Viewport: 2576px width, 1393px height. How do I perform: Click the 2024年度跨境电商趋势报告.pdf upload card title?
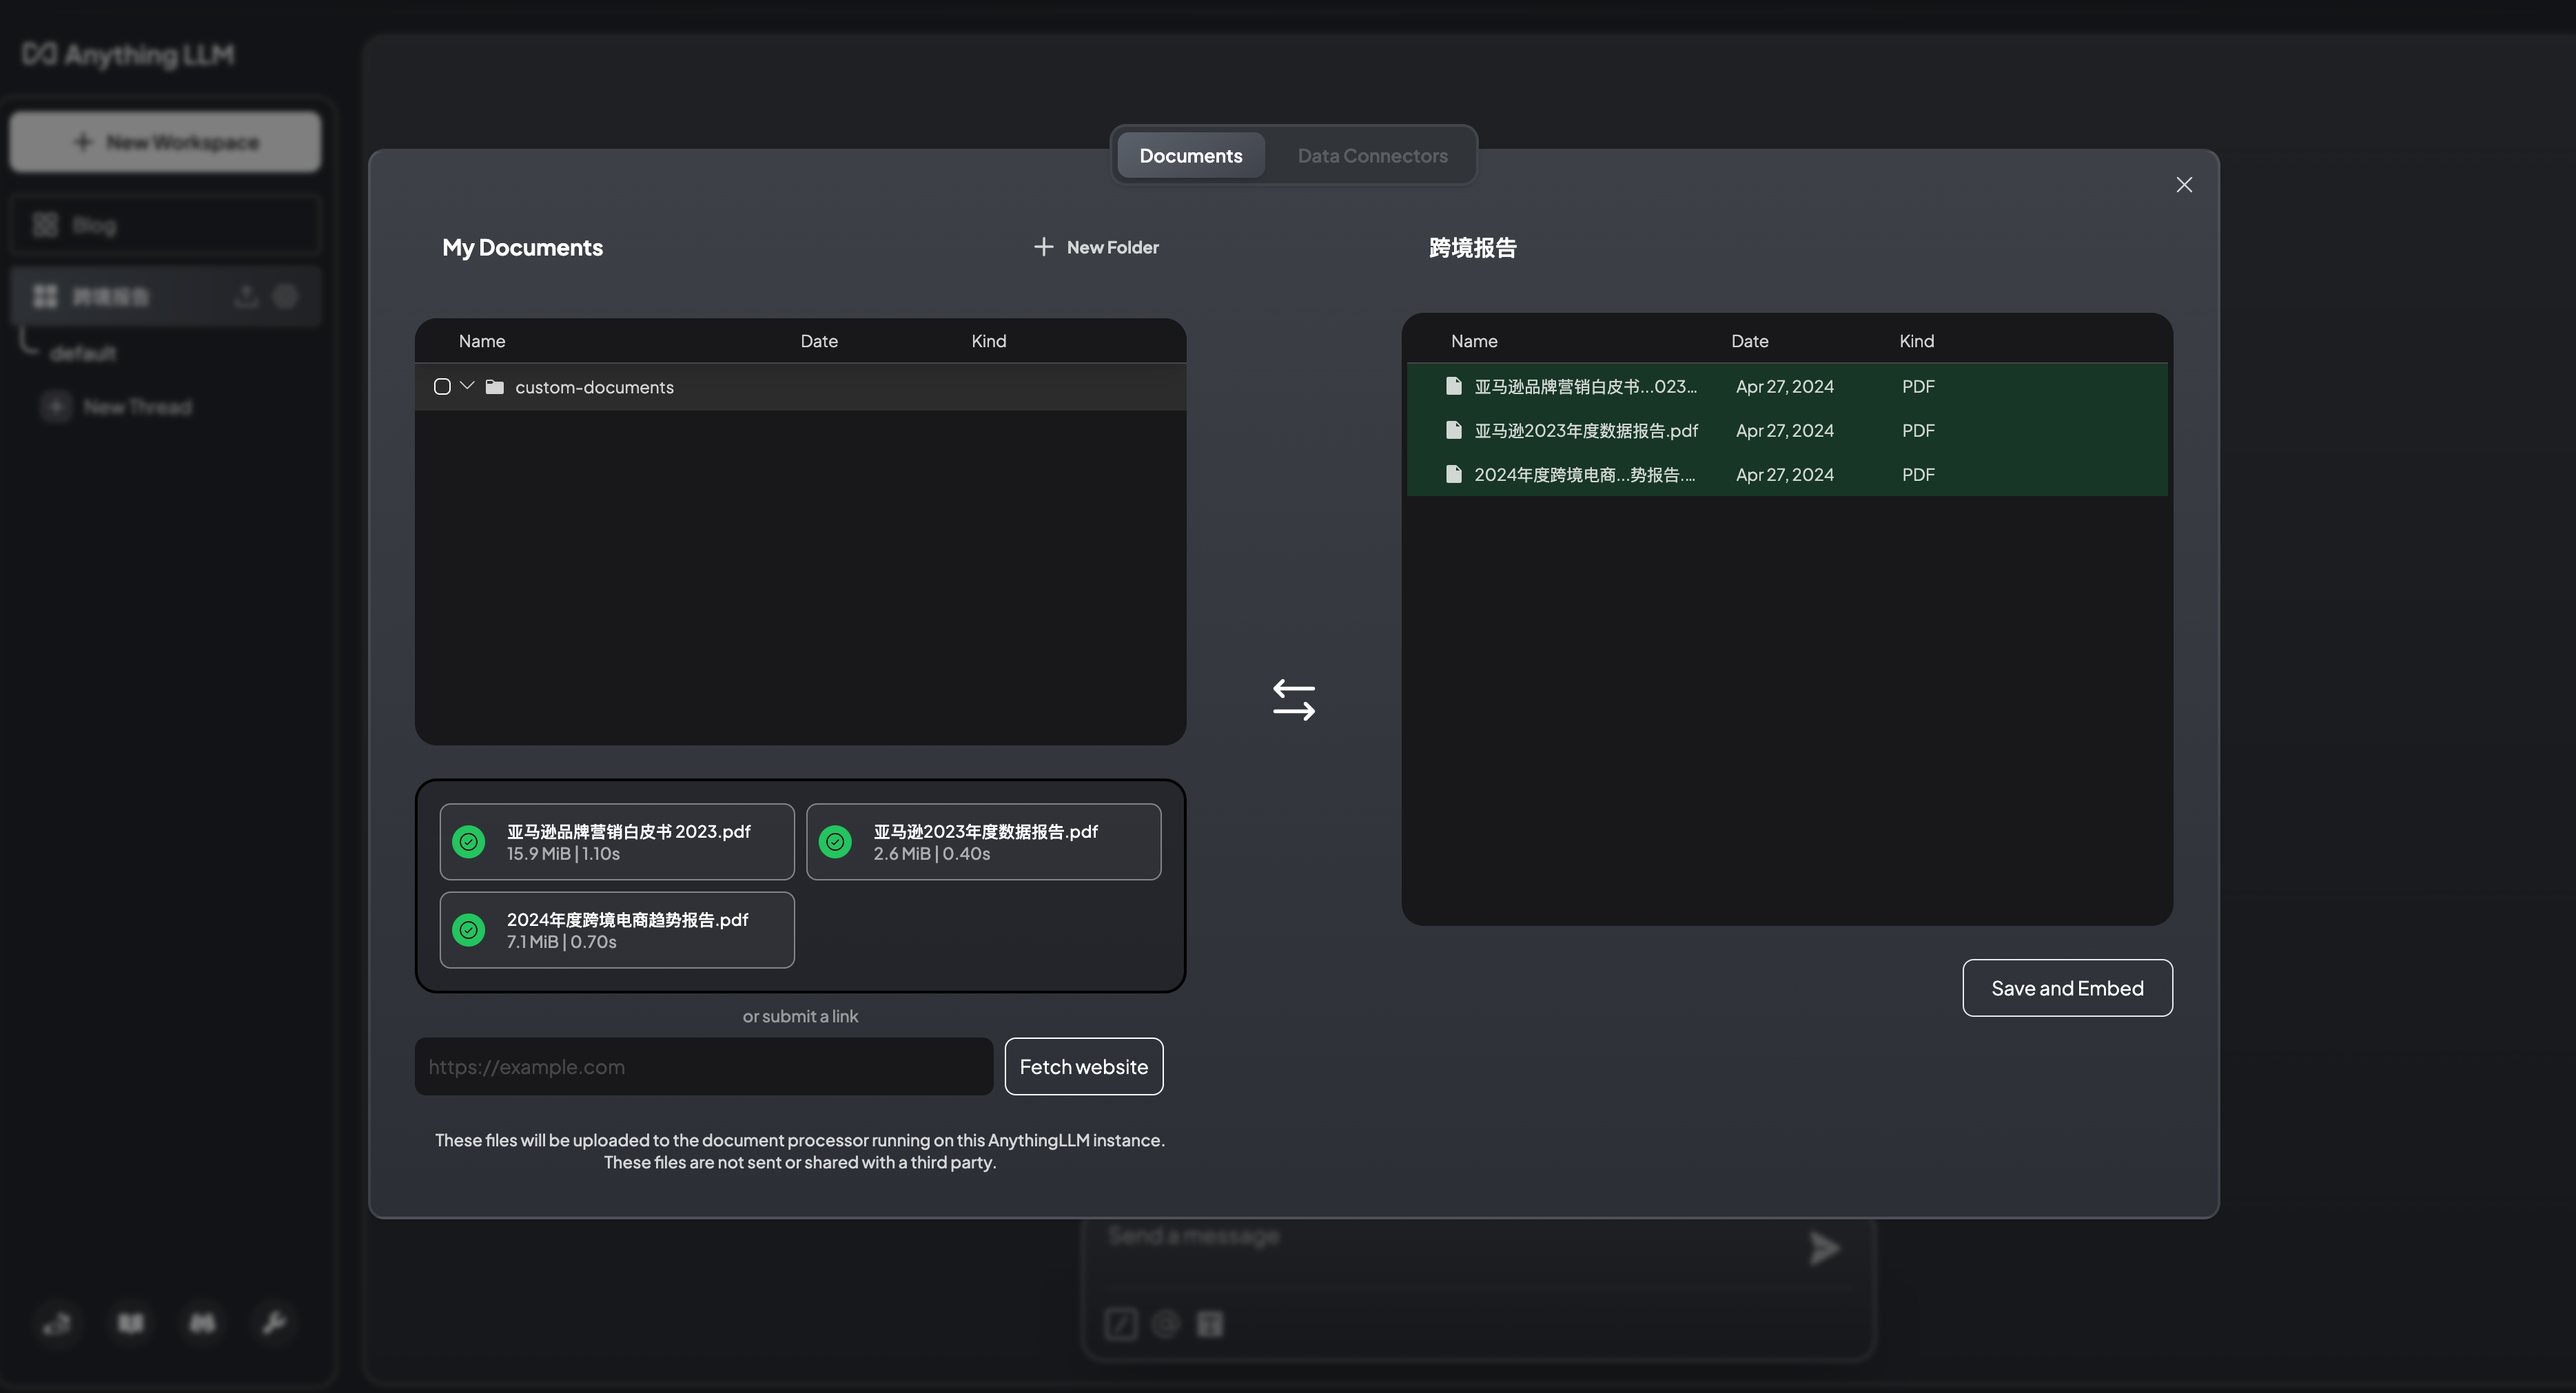pos(627,919)
